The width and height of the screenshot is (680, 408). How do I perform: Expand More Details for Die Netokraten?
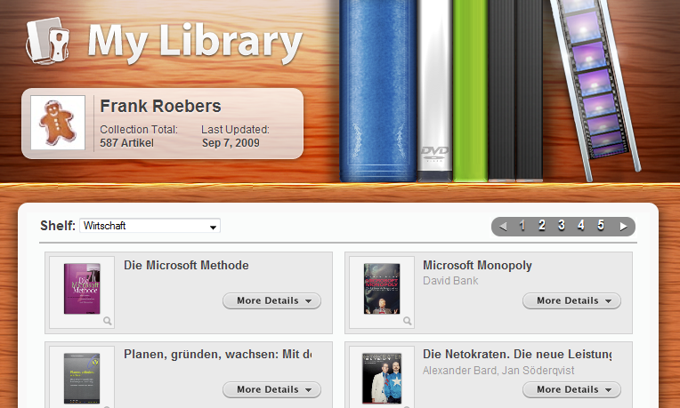[x=571, y=389]
